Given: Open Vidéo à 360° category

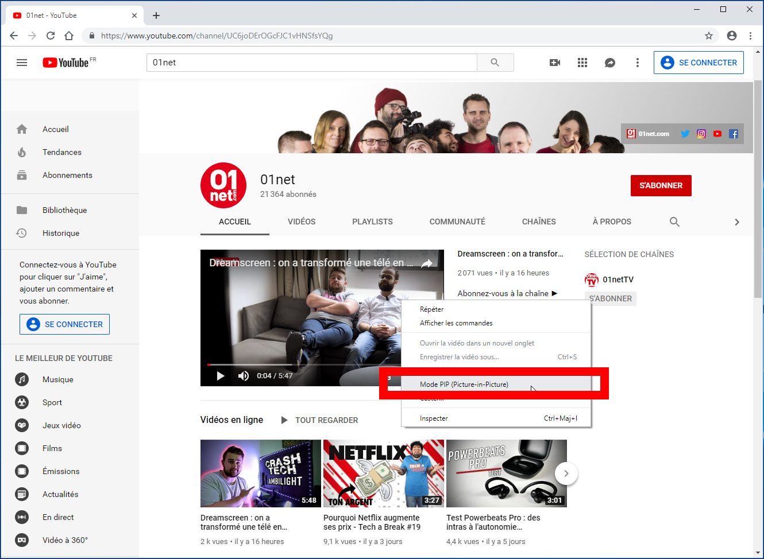Looking at the screenshot, I should tap(70, 540).
